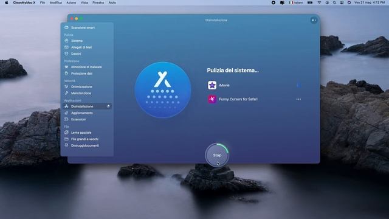Click the assistant button at the window top-right
Screen dimensions: 389x219
(314, 20)
